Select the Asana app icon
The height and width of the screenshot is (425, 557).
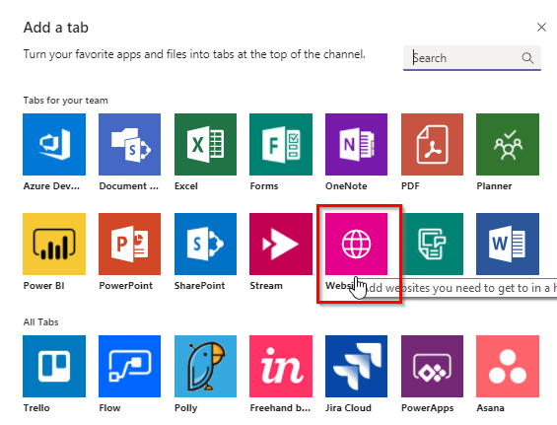coord(508,366)
